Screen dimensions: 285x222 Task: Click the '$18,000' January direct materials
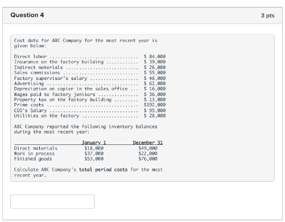point(94,148)
